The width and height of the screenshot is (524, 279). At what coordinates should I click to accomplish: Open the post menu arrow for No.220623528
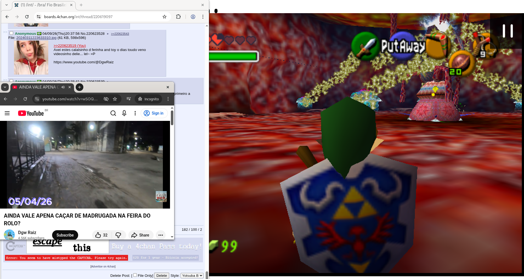tap(108, 34)
